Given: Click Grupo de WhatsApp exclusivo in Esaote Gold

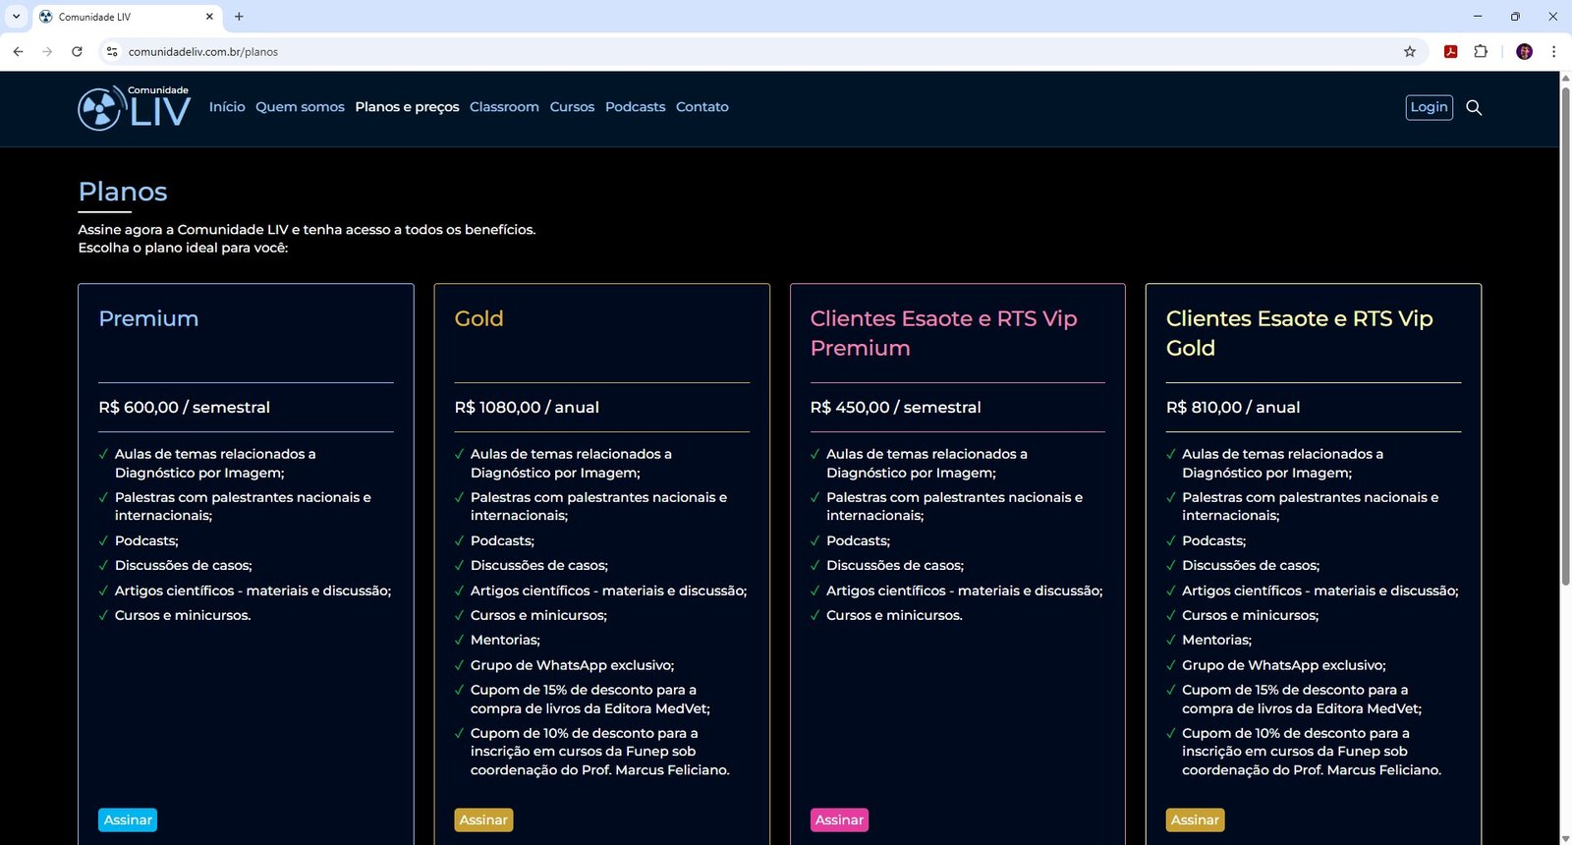Looking at the screenshot, I should [x=1283, y=665].
